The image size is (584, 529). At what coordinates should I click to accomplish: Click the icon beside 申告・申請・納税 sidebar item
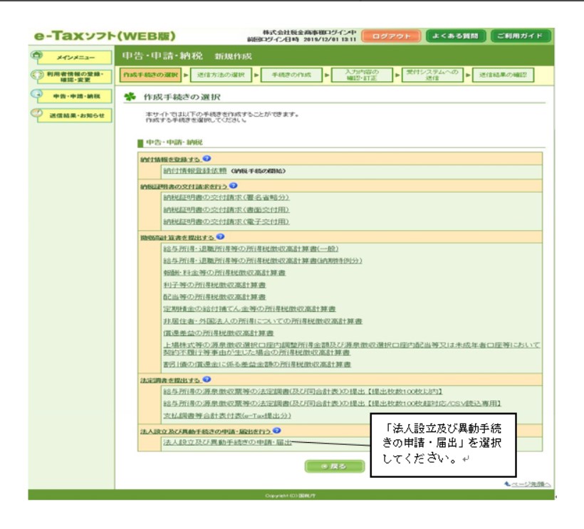pyautogui.click(x=36, y=95)
